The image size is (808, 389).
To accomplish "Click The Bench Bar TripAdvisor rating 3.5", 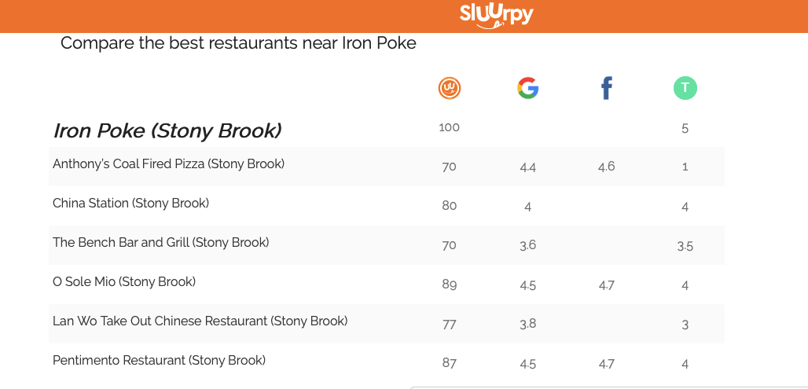I will pyautogui.click(x=685, y=246).
